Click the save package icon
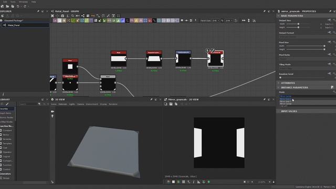336x189 pixels. click(x=13, y=6)
